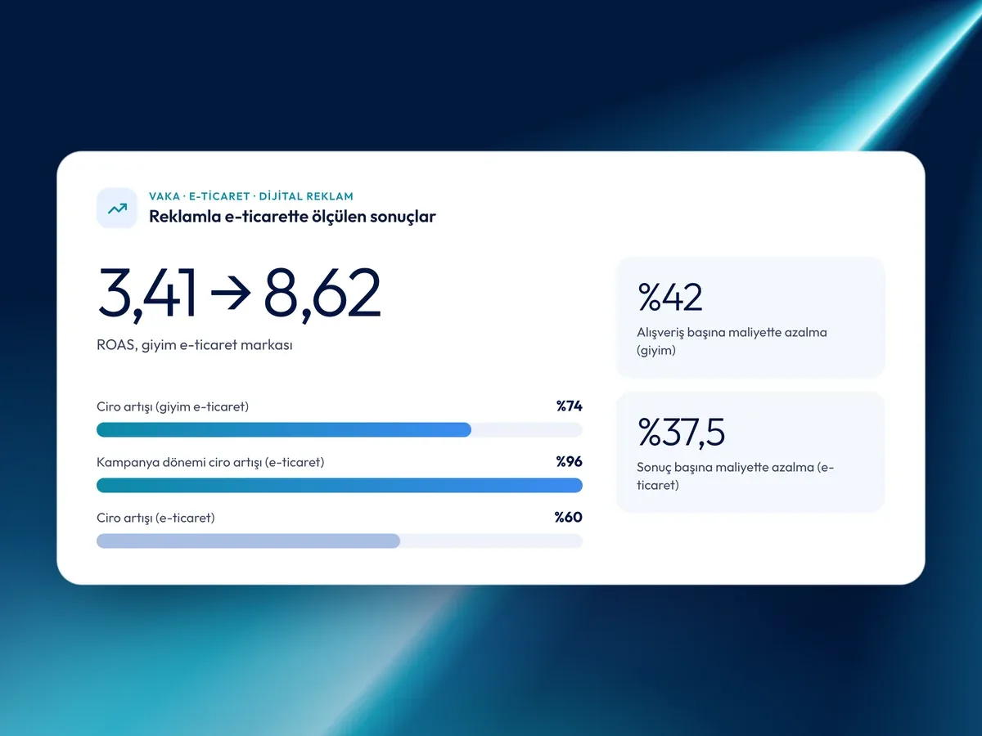Image resolution: width=982 pixels, height=736 pixels.
Task: Click the %42 stat figure
Action: [670, 298]
